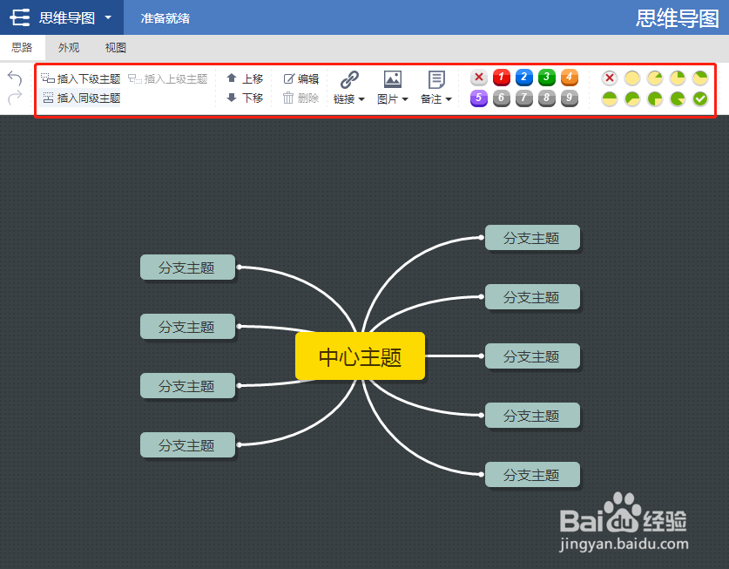Image resolution: width=729 pixels, height=569 pixels.
Task: Remove priority marker with the red X
Action: [478, 78]
